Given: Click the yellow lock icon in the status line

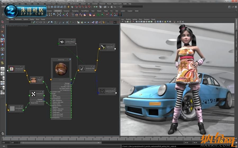Looking at the screenshot, I should click(x=69, y=7).
